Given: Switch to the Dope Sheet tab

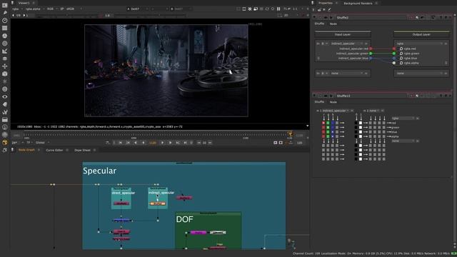Looking at the screenshot, I should pyautogui.click(x=82, y=150).
